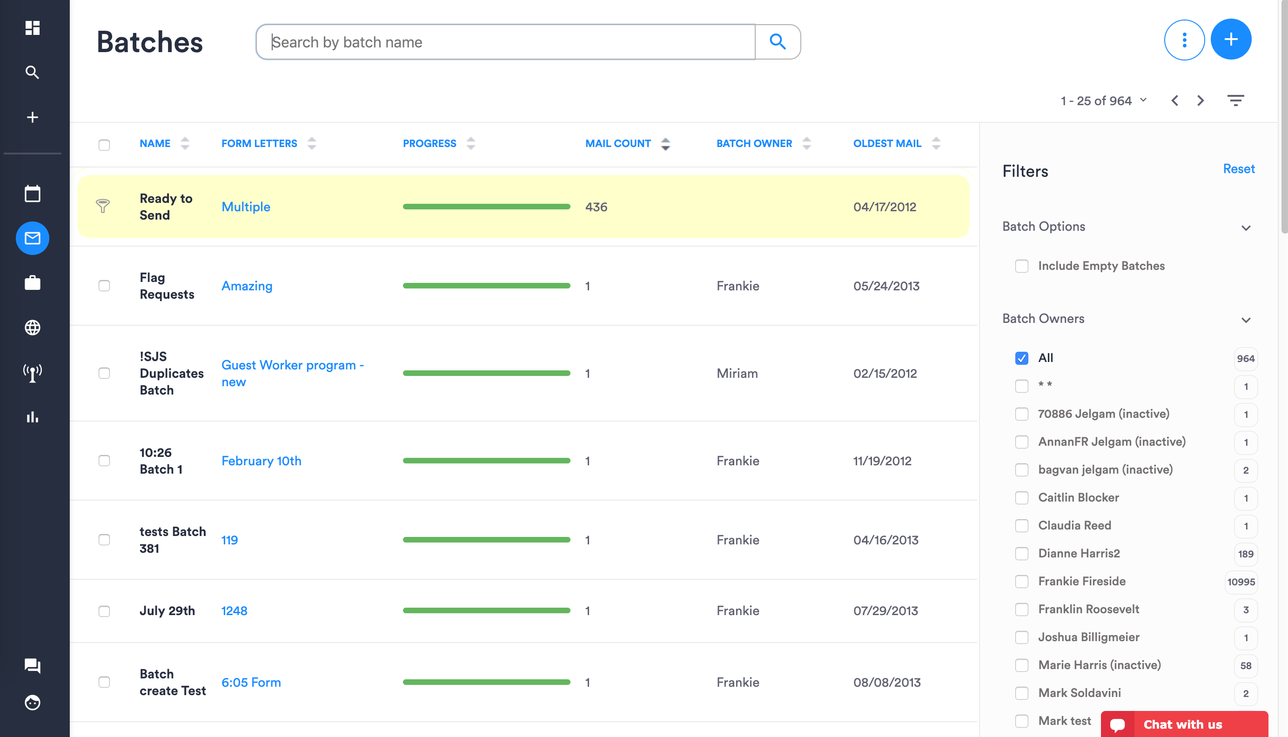Select the search icon in the left sidebar
Viewport: 1288px width, 737px height.
coord(33,73)
